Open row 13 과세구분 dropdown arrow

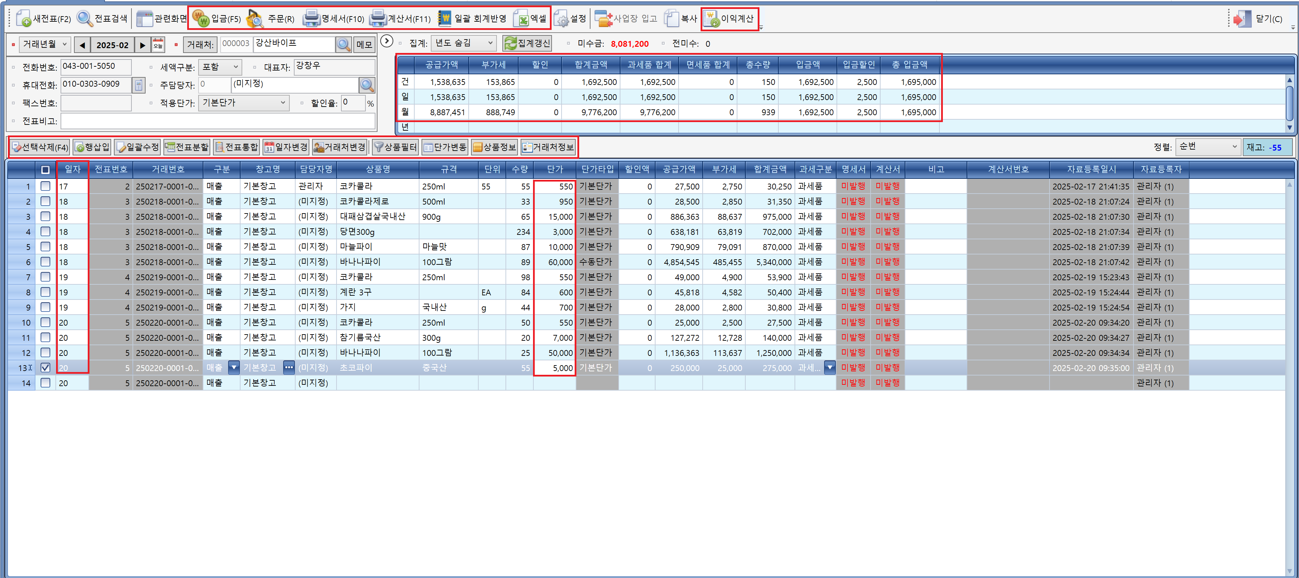pyautogui.click(x=830, y=367)
